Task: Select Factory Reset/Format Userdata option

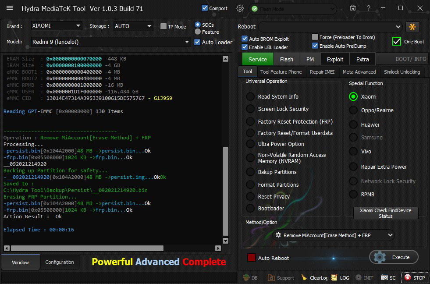Action: (250, 133)
